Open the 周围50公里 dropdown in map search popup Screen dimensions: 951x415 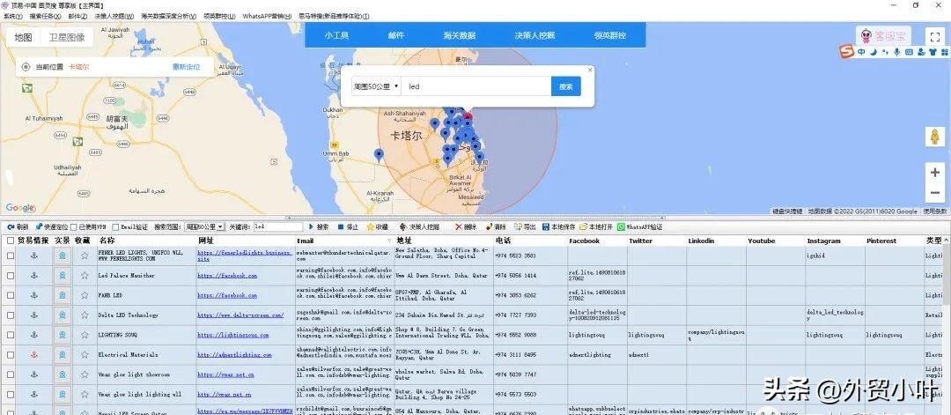[x=376, y=86]
